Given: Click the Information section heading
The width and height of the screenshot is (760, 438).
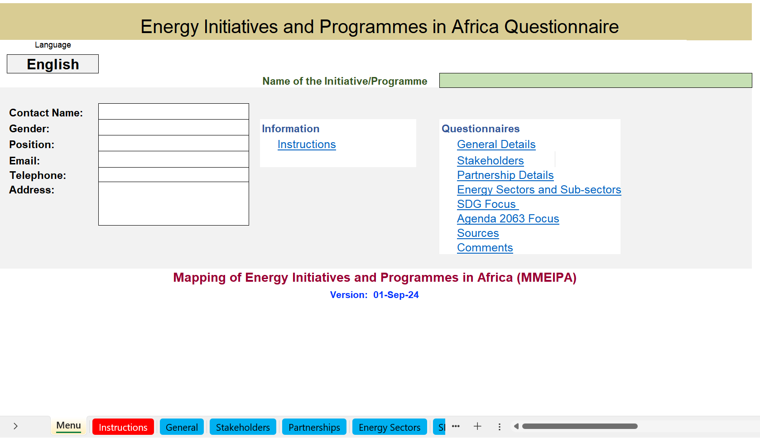Looking at the screenshot, I should pyautogui.click(x=291, y=129).
